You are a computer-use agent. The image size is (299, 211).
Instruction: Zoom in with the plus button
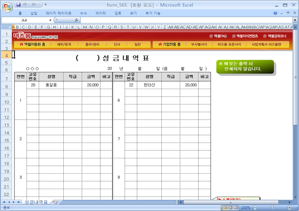(289, 207)
